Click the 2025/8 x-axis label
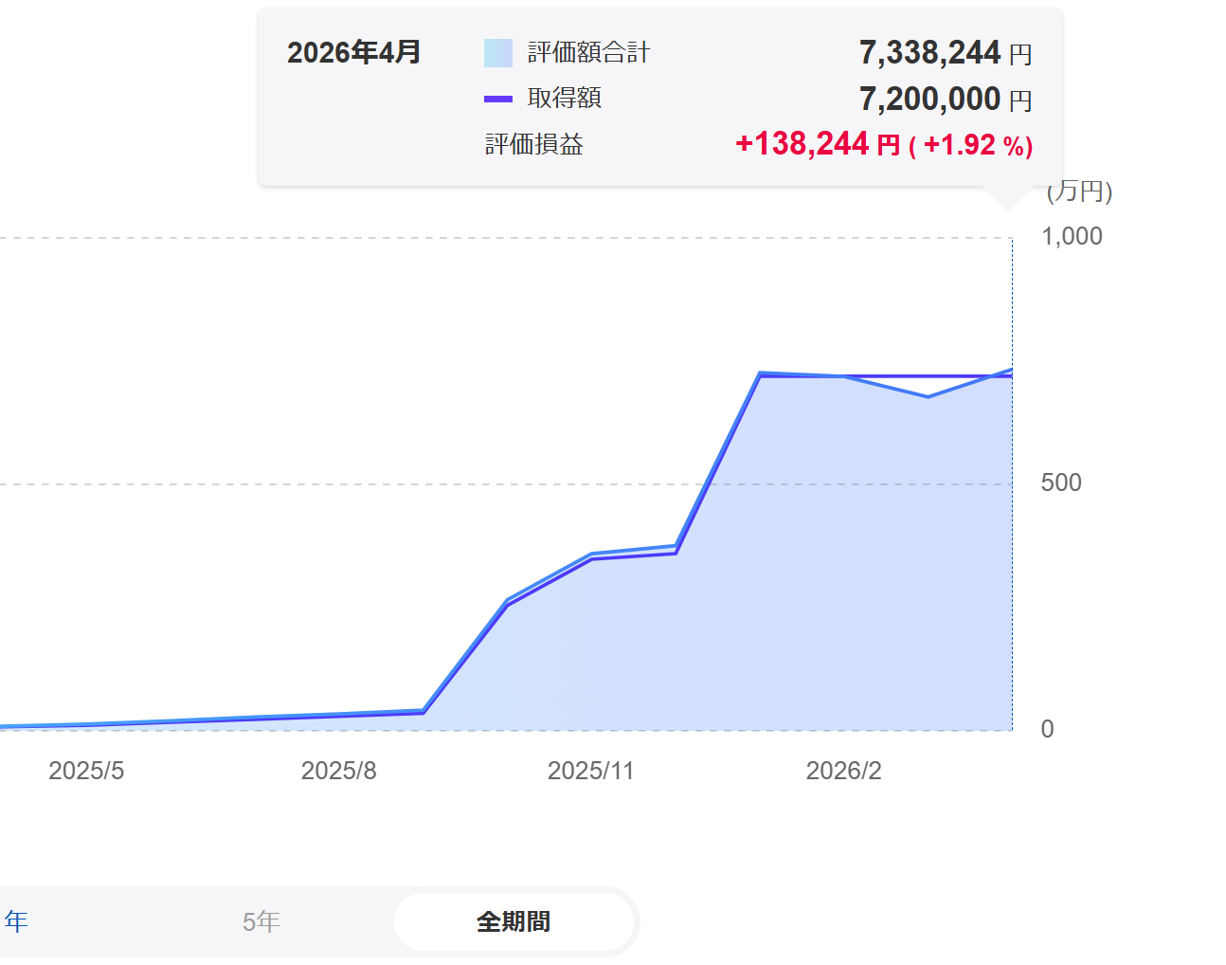This screenshot has height=965, width=1226. click(338, 771)
